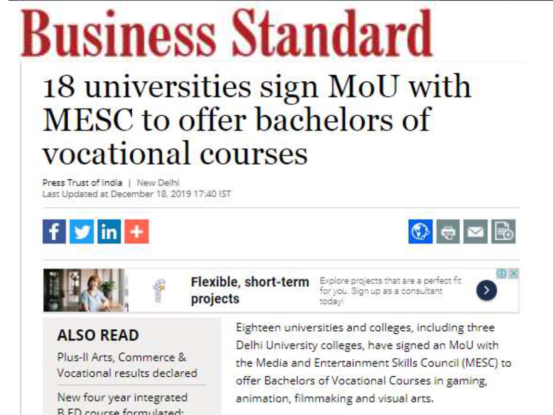Click the ad banner woman photo
The height and width of the screenshot is (415, 553).
(86, 290)
